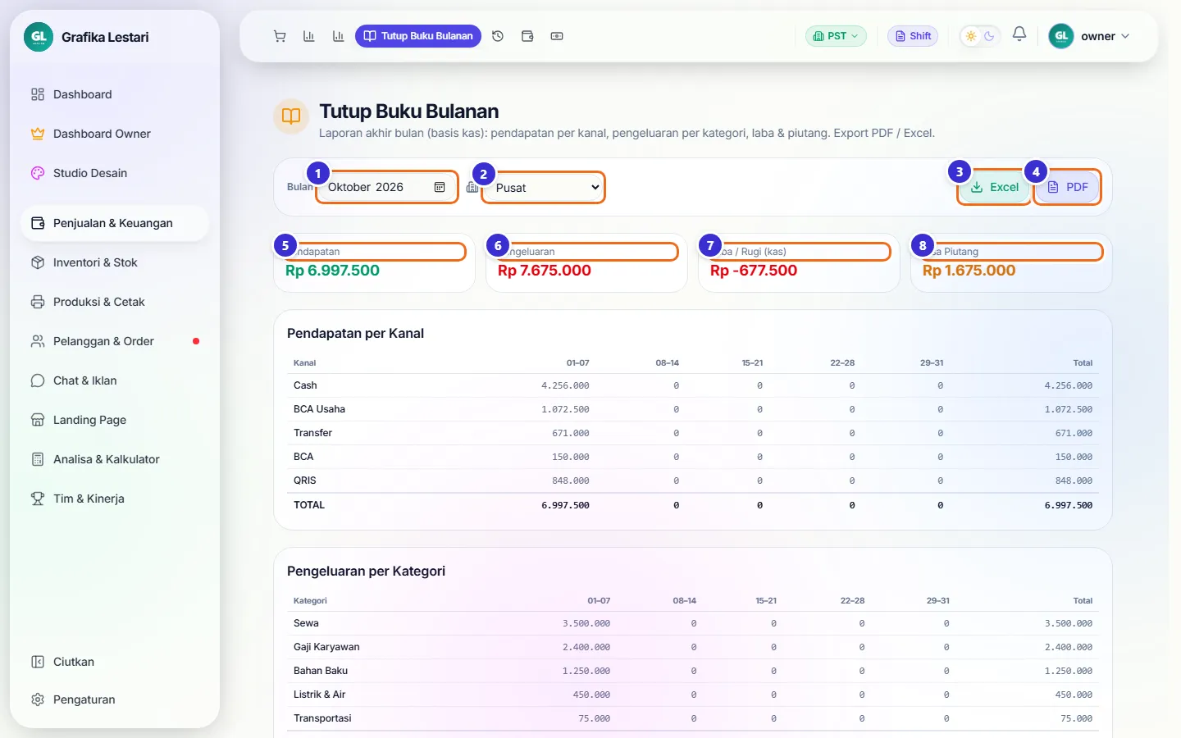Open the PST branch dropdown

point(836,36)
